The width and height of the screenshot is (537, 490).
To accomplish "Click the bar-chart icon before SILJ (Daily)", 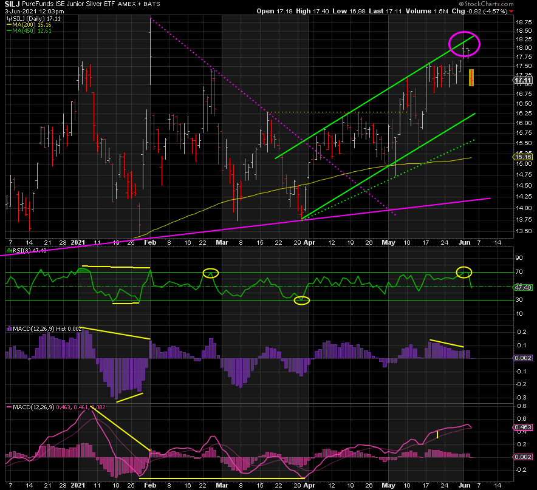I will (9, 19).
